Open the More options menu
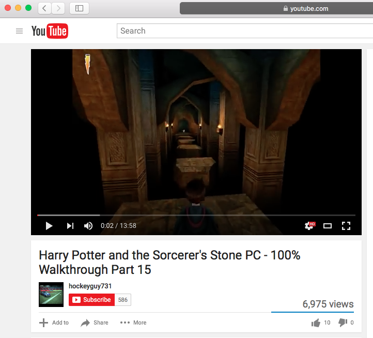The height and width of the screenshot is (338, 373). 133,322
